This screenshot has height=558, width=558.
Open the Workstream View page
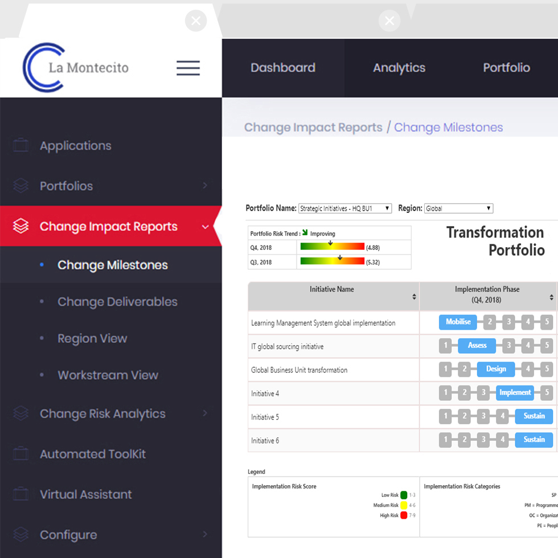(x=107, y=375)
